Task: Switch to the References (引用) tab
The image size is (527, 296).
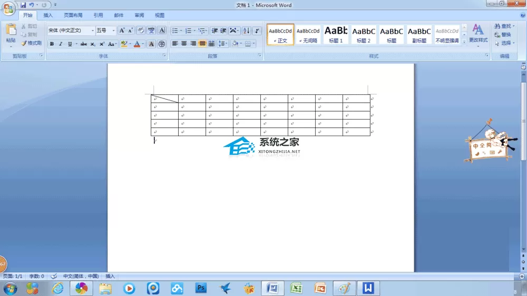Action: (x=98, y=15)
